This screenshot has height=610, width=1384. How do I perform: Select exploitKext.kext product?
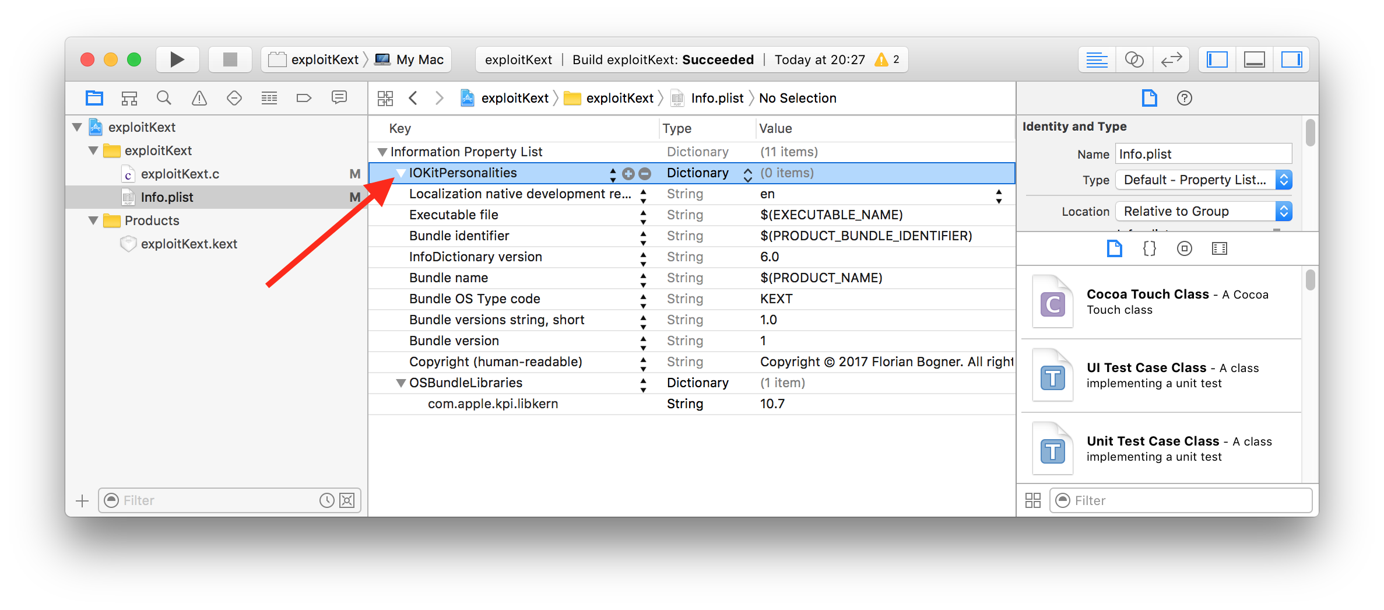(x=216, y=244)
